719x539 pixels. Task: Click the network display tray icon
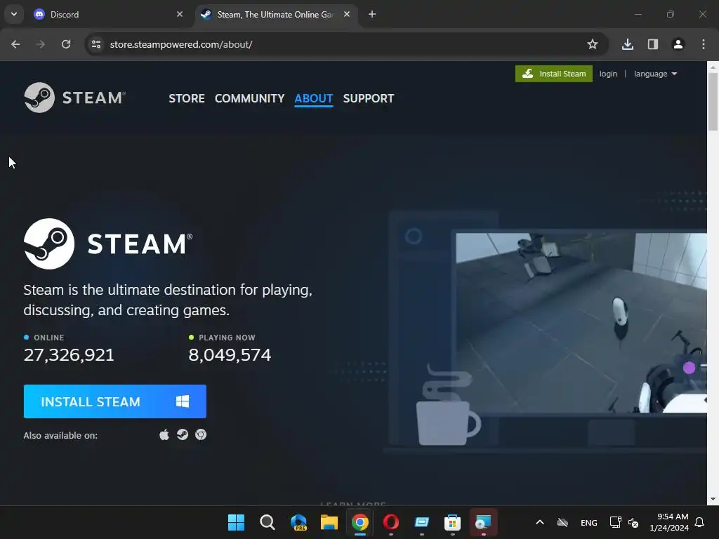615,522
